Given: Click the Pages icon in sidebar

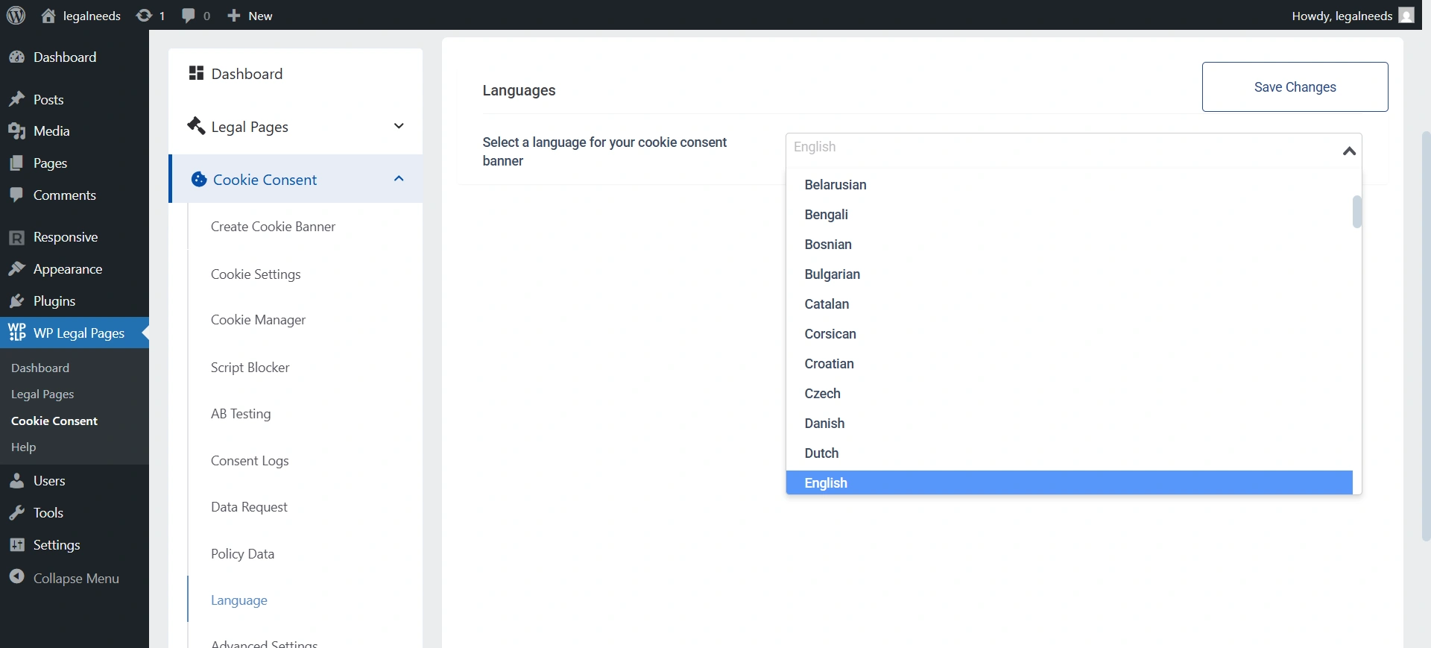Looking at the screenshot, I should (x=16, y=163).
